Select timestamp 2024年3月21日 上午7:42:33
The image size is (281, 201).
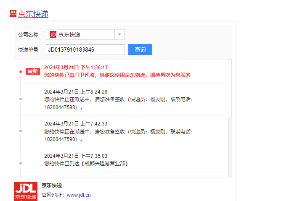pyautogui.click(x=76, y=123)
